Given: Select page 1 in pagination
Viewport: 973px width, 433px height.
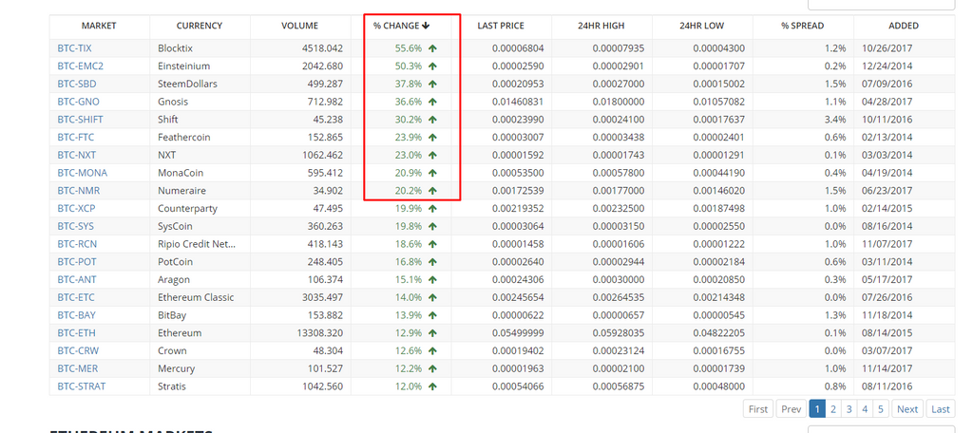Looking at the screenshot, I should click(817, 409).
